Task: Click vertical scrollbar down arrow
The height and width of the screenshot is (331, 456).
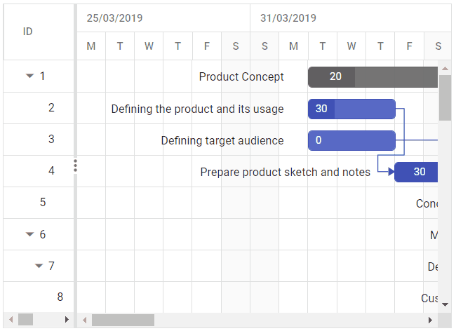Action: click(445, 304)
